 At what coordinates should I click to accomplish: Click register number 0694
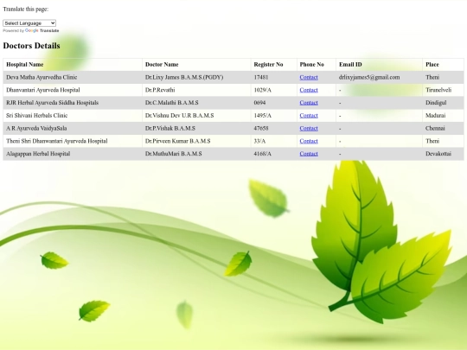(x=259, y=103)
